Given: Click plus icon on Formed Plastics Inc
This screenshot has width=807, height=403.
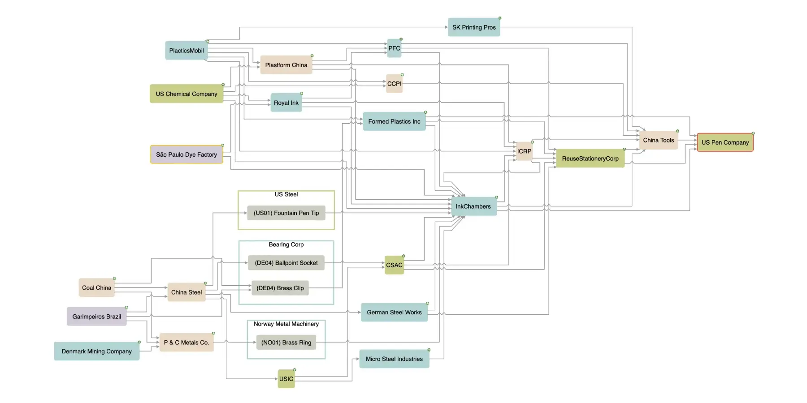Looking at the screenshot, I should tap(425, 112).
